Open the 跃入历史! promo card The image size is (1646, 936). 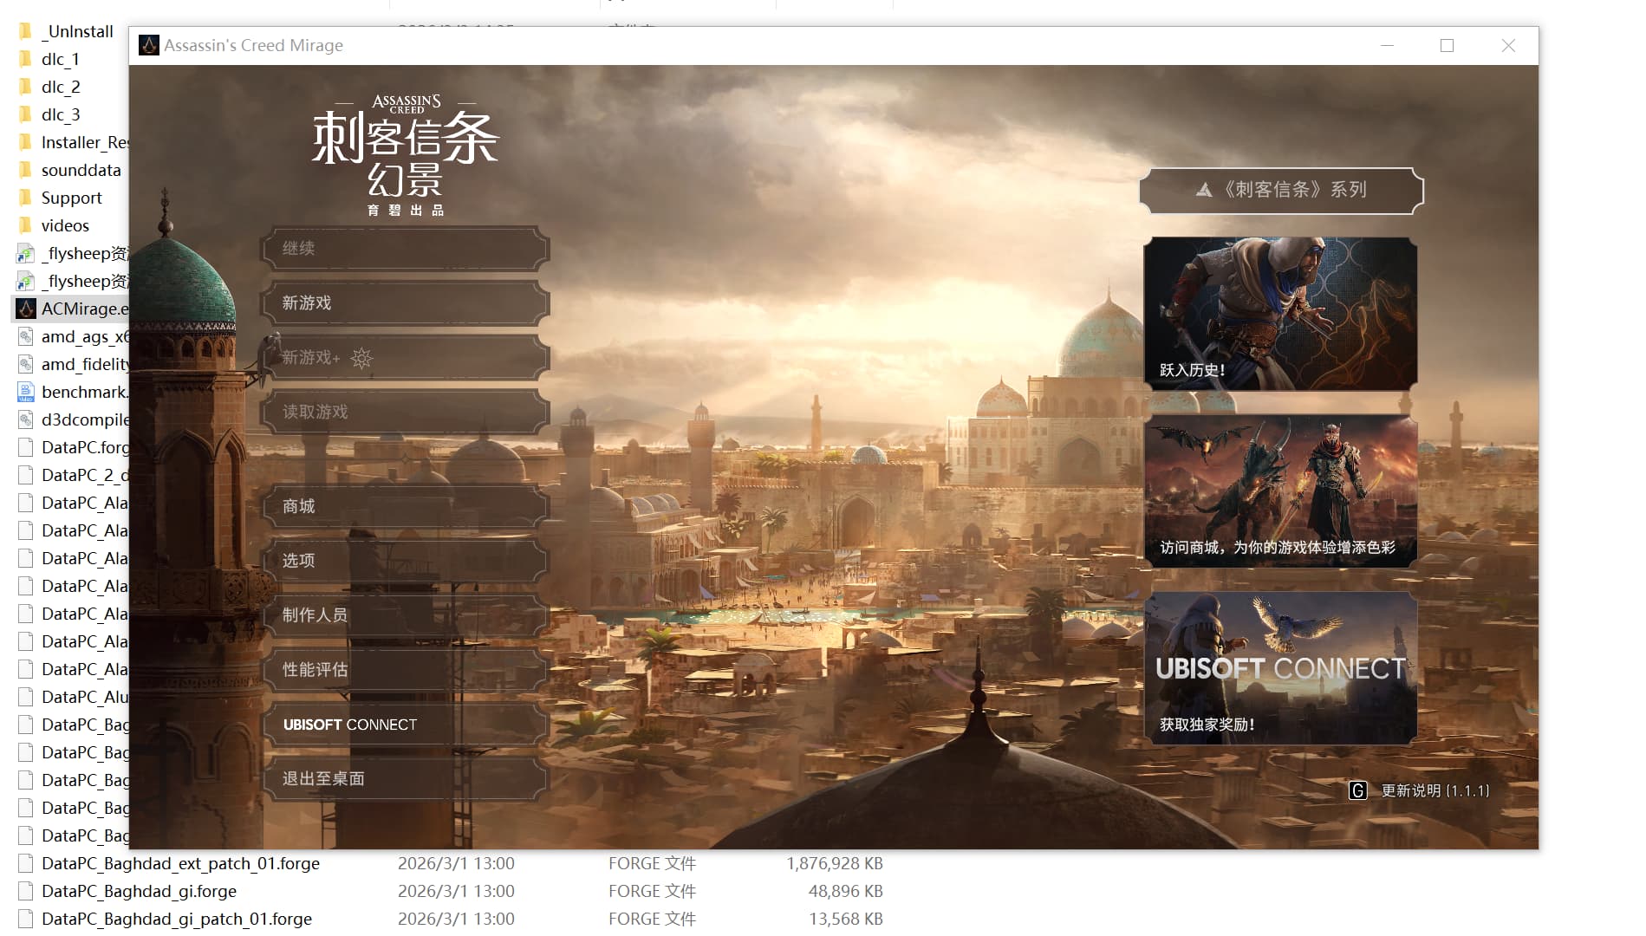tap(1280, 314)
